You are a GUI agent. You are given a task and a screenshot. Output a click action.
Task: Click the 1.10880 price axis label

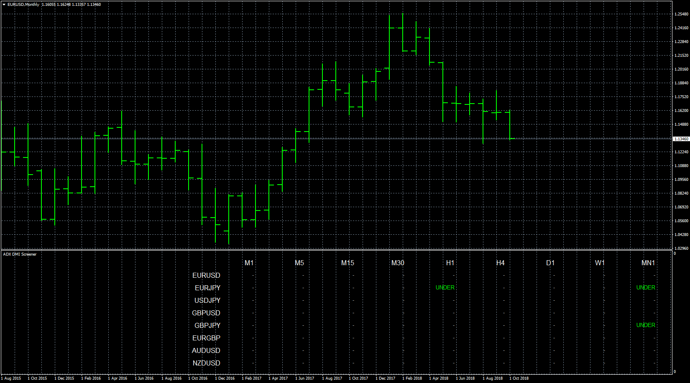coord(681,166)
